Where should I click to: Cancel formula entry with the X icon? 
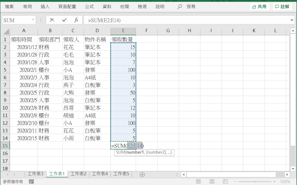[x=52, y=20]
